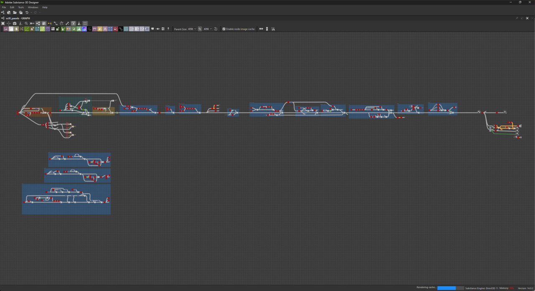The image size is (535, 291).
Task: Add an FX-Map grid node
Action: point(53,29)
